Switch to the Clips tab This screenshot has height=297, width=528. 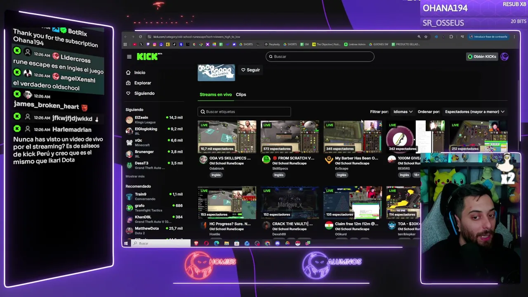pyautogui.click(x=241, y=94)
